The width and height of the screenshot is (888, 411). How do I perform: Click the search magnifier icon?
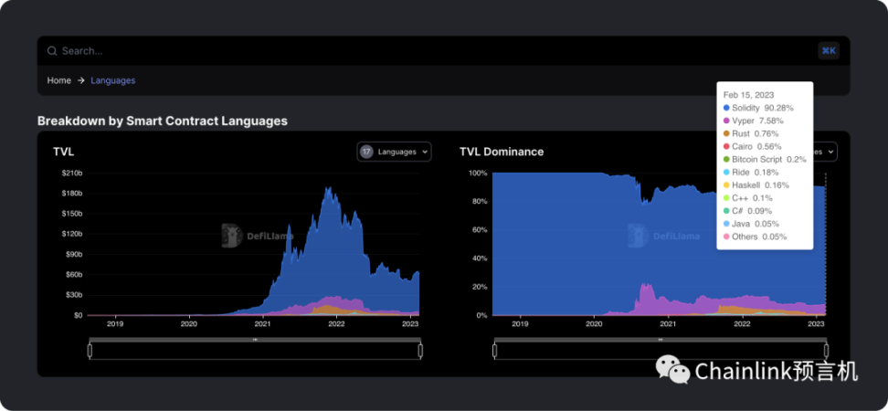[x=52, y=51]
